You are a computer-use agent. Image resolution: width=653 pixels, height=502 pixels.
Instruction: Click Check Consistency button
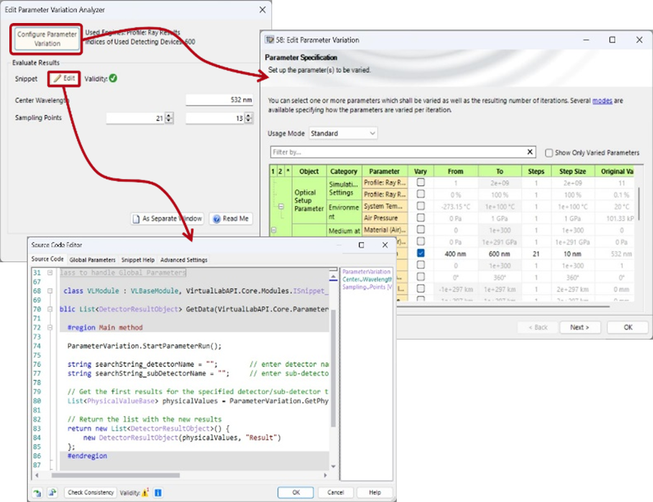(x=91, y=493)
